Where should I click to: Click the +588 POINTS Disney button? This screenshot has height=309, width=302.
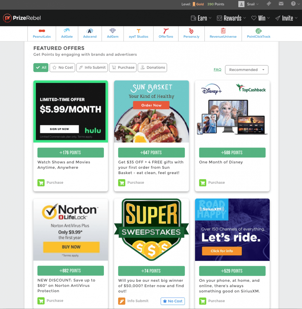[232, 152]
